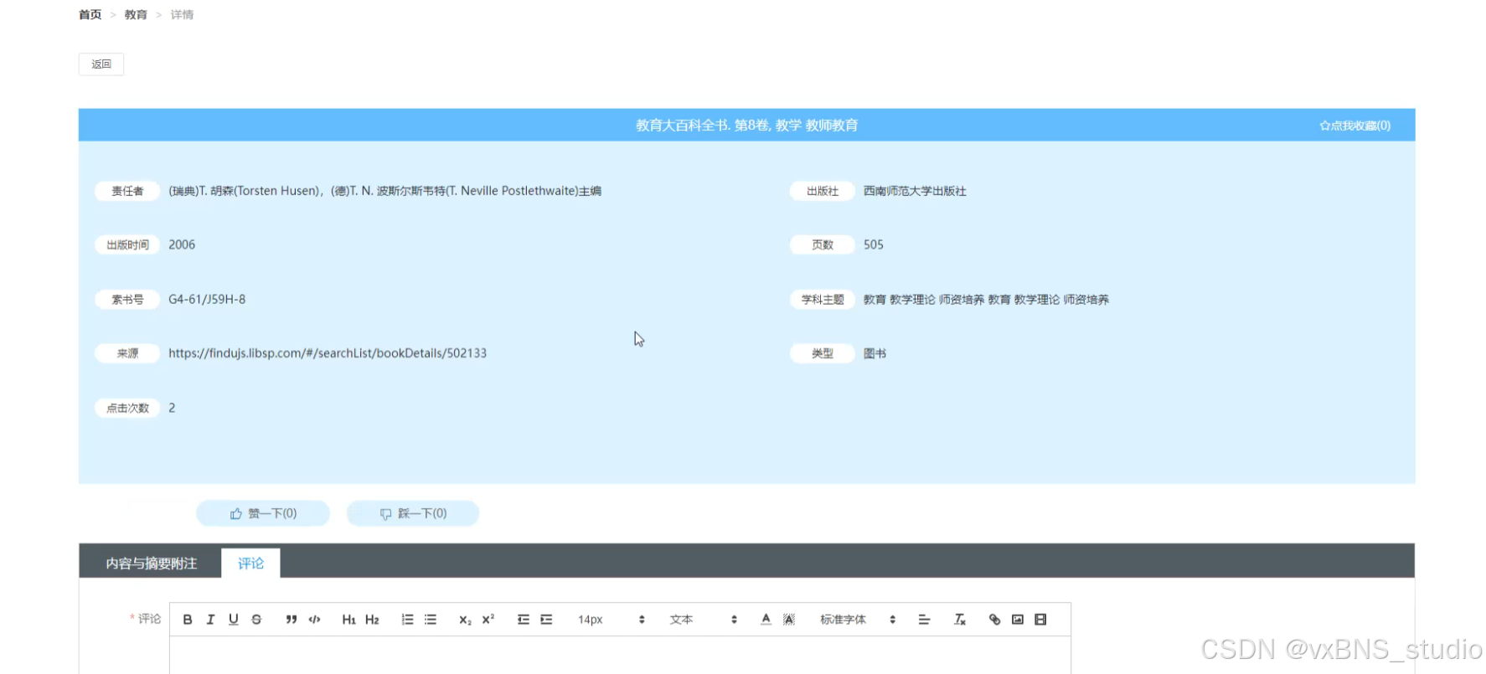
Task: Open the 文本 text style dropdown
Action: pos(703,620)
